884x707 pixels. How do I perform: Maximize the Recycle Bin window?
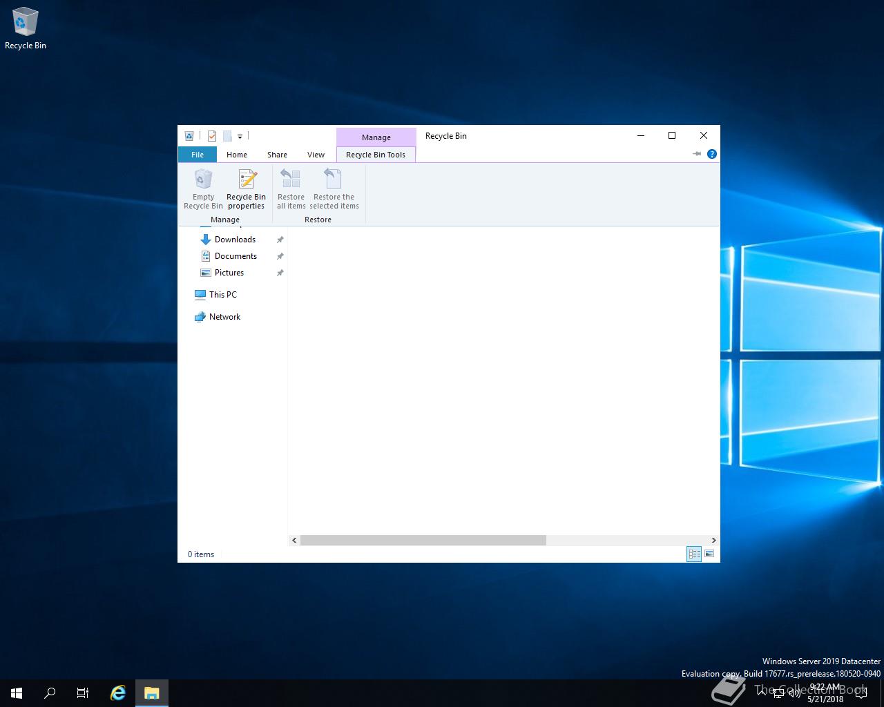(x=672, y=135)
